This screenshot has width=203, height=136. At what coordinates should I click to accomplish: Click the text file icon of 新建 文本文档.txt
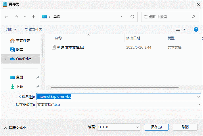click(54, 47)
